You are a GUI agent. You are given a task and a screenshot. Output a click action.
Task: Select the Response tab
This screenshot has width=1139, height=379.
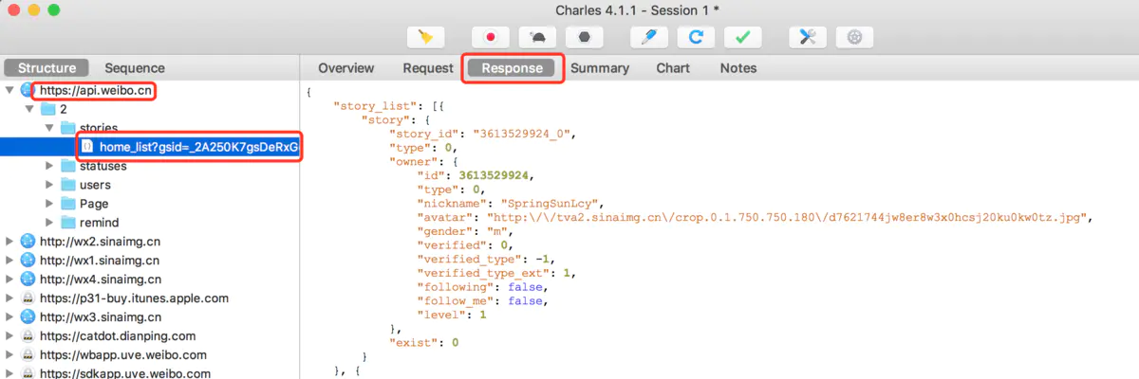[513, 68]
